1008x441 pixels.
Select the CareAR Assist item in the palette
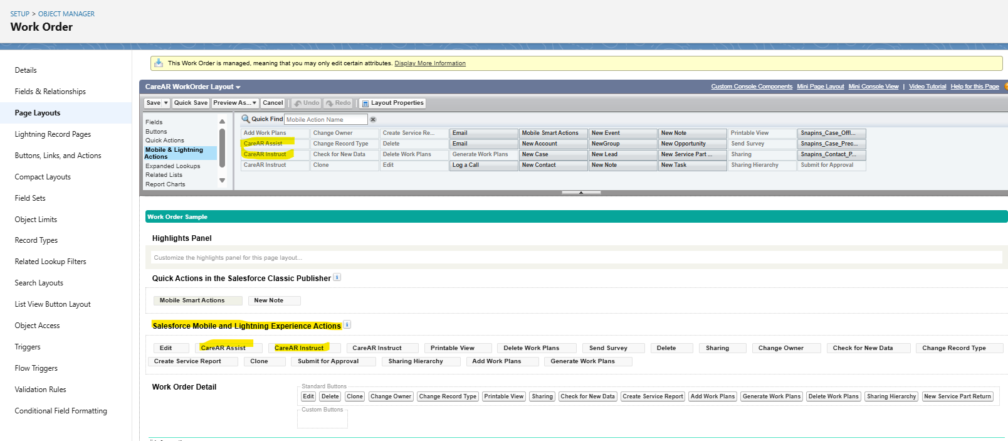point(275,144)
